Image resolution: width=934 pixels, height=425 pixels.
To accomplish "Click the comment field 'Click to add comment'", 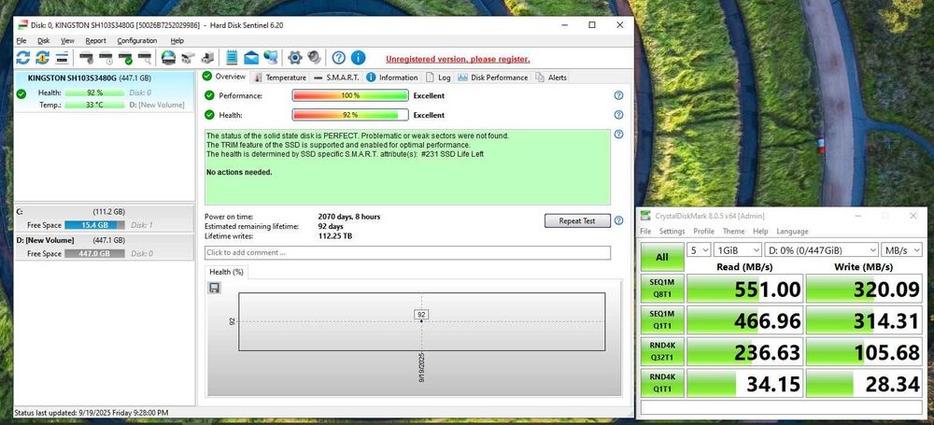I will (x=407, y=253).
